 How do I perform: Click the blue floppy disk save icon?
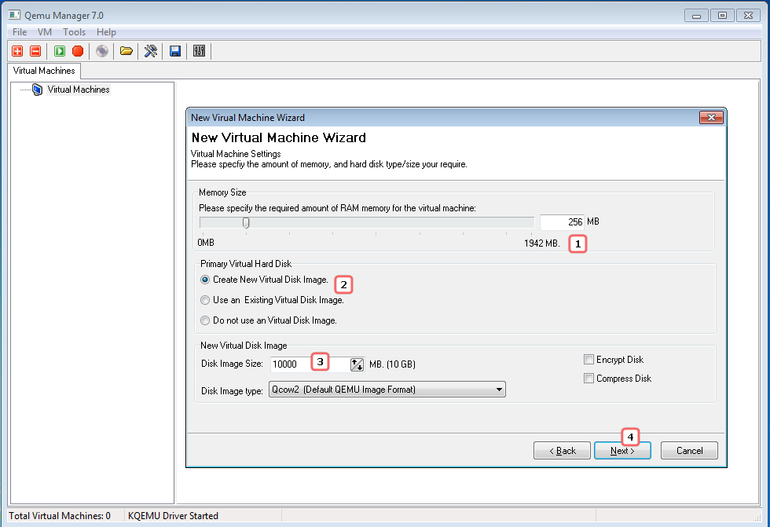click(174, 51)
